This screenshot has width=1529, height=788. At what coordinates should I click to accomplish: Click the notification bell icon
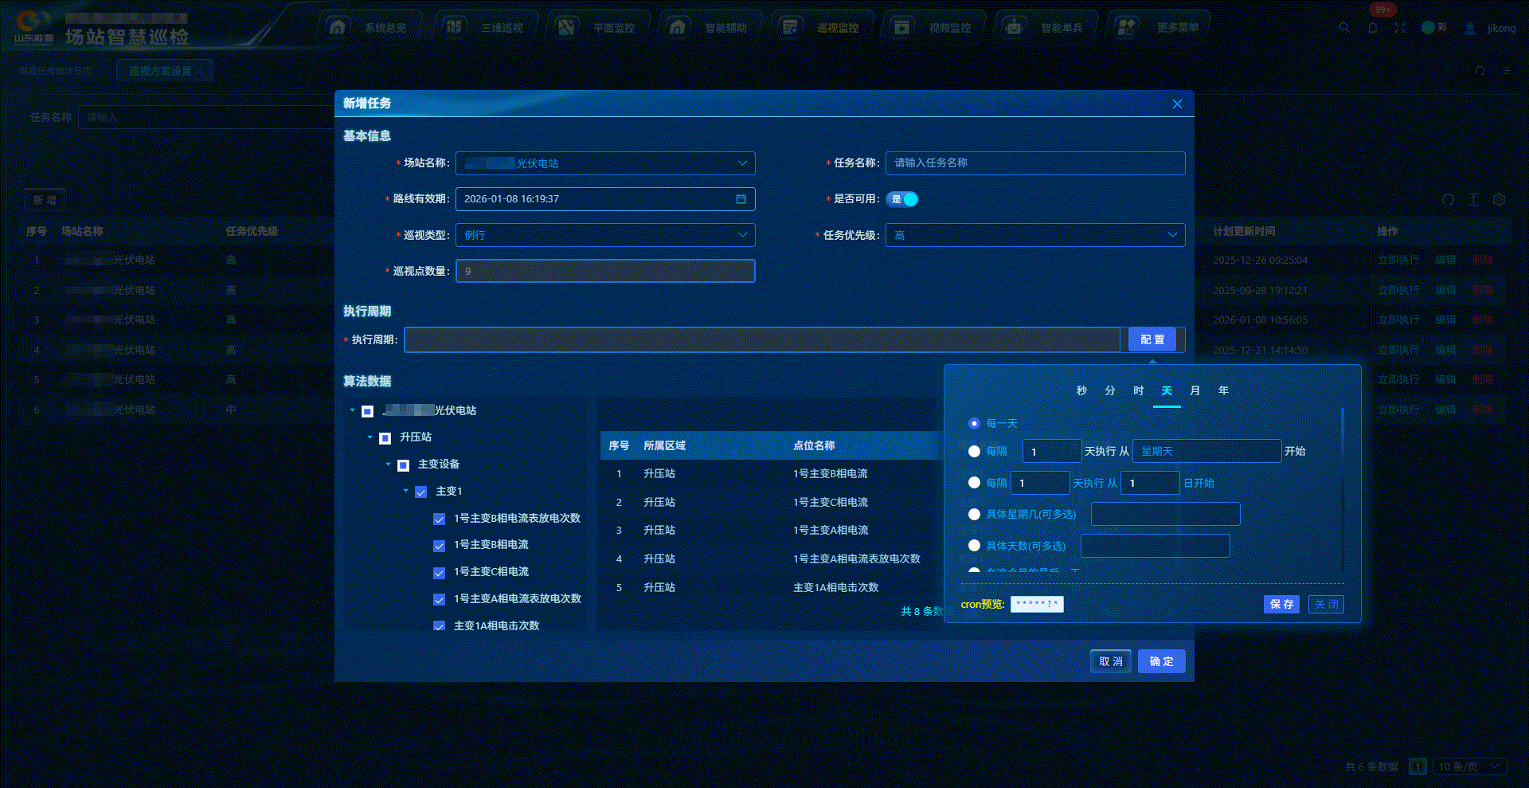(x=1373, y=28)
